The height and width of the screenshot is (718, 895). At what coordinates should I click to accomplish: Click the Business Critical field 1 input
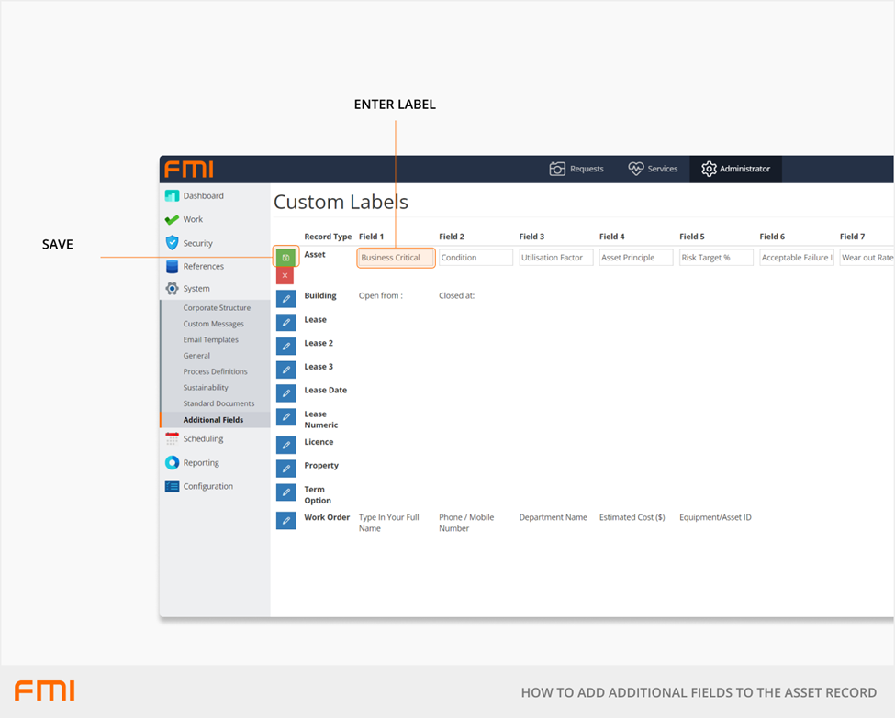click(x=396, y=258)
